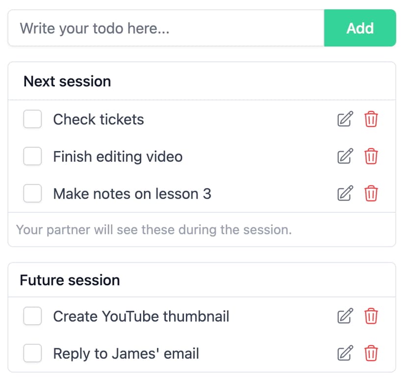
Task: Check off Make notes on lesson 3
Action: pyautogui.click(x=32, y=194)
